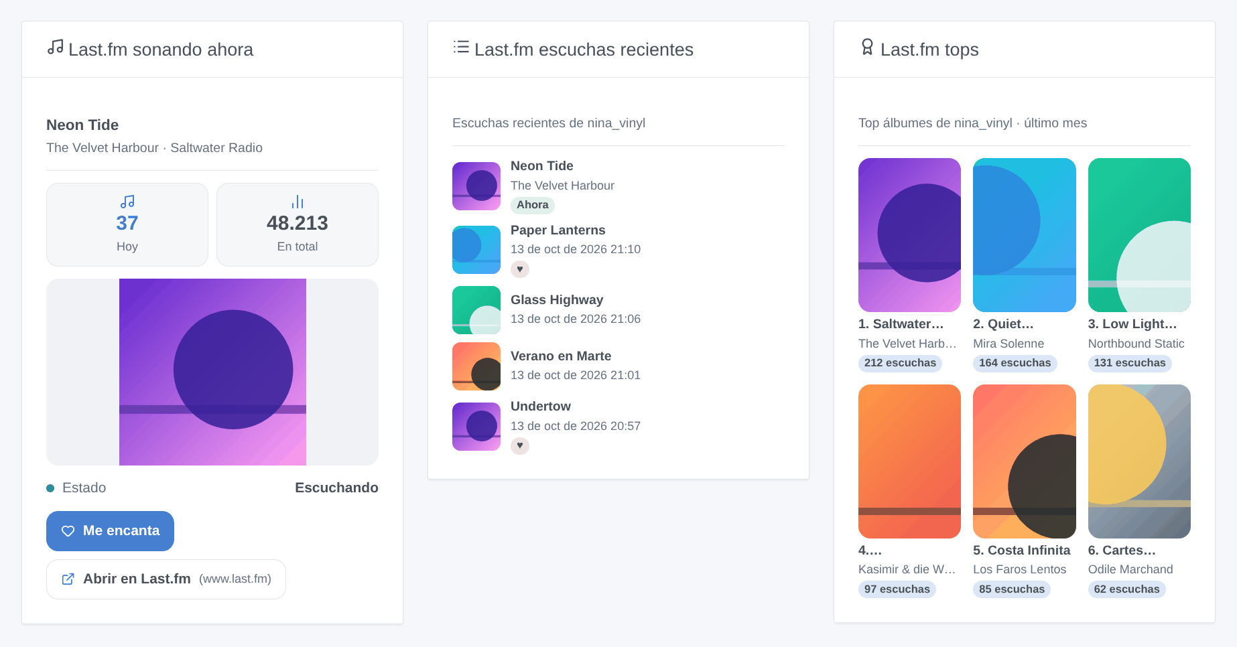This screenshot has height=647, width=1237.
Task: Select the Undertow cover thumbnail
Action: pyautogui.click(x=476, y=427)
